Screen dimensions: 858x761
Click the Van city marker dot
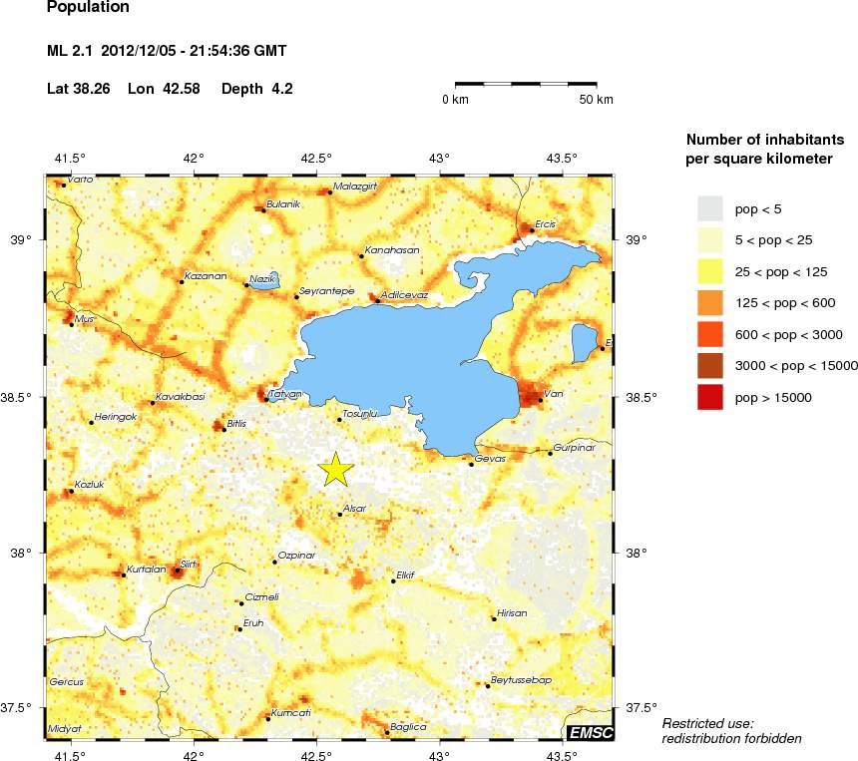point(541,400)
